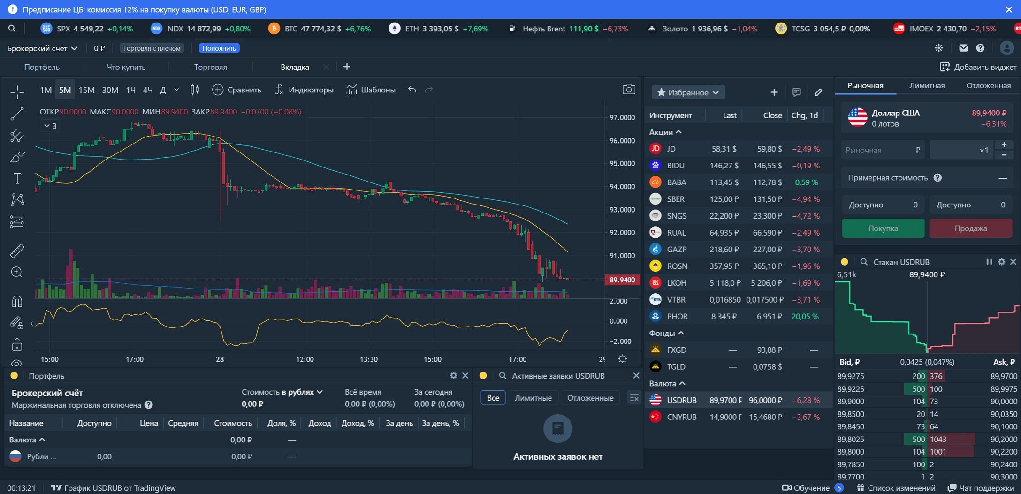Change the Портфель widget link color dot
The height and width of the screenshot is (494, 1021).
coord(14,375)
